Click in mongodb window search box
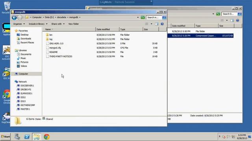The width and height of the screenshot is (252, 141). click(x=154, y=17)
